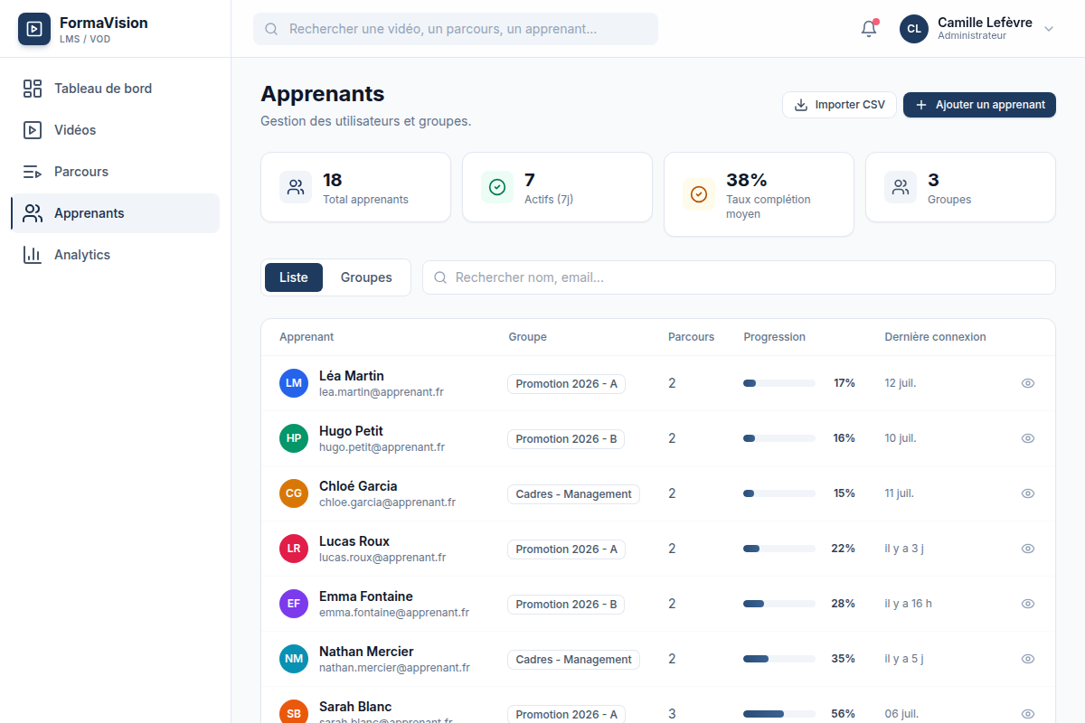Click Sarah Blanc's 56% progress bar

pos(779,714)
